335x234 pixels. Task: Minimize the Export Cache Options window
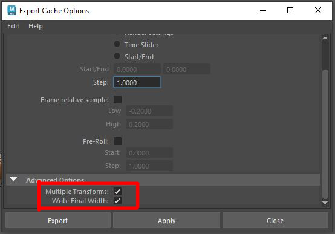(x=263, y=10)
